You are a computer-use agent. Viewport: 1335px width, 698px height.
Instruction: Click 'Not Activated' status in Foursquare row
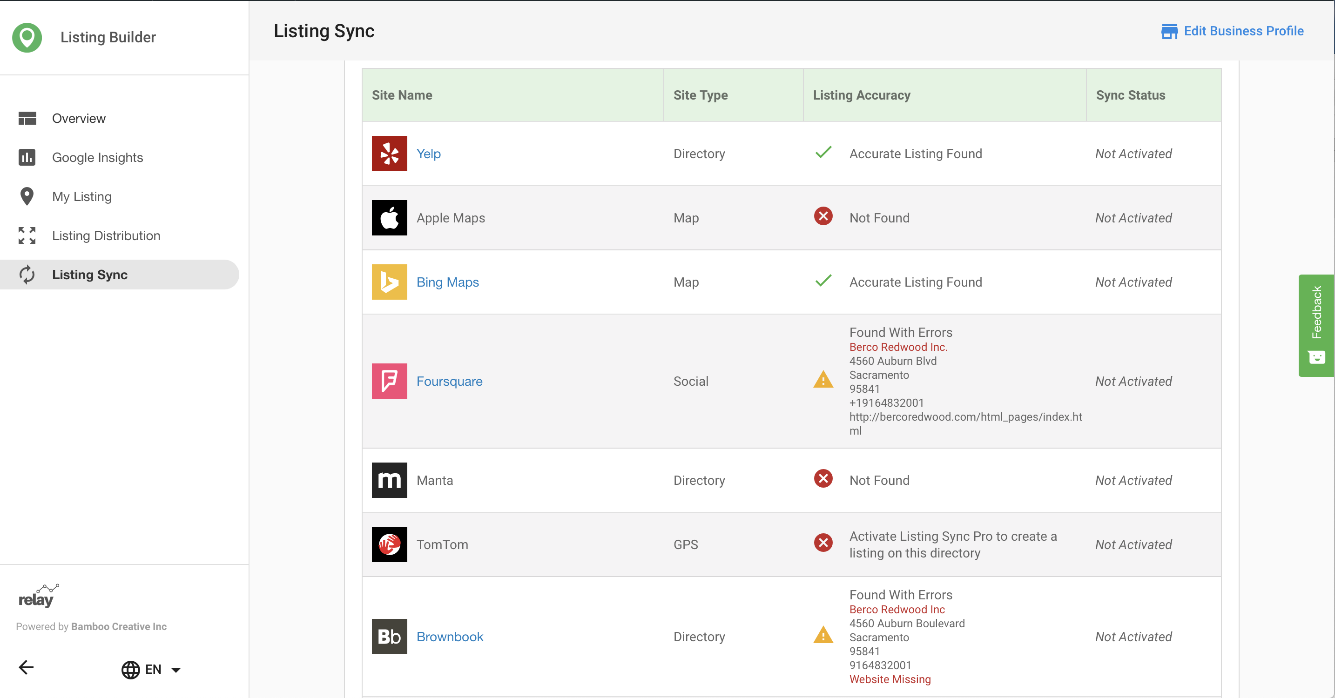click(1133, 381)
